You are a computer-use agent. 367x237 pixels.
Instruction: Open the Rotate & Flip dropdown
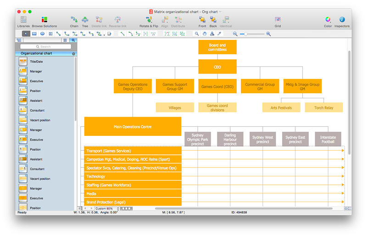tap(149, 20)
